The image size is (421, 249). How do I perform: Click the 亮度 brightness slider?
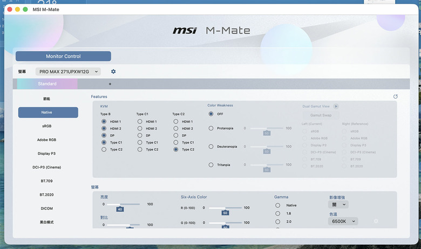pyautogui.click(x=123, y=204)
